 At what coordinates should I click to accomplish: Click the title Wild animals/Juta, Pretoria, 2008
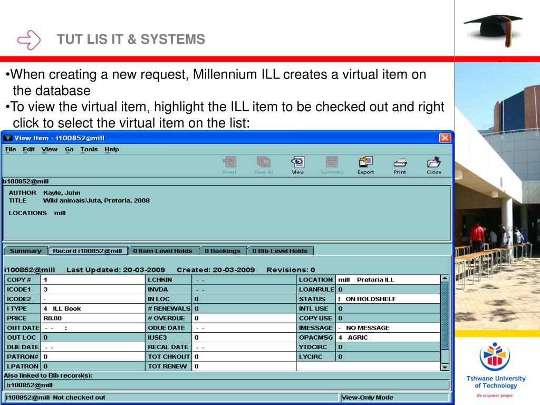click(x=97, y=200)
